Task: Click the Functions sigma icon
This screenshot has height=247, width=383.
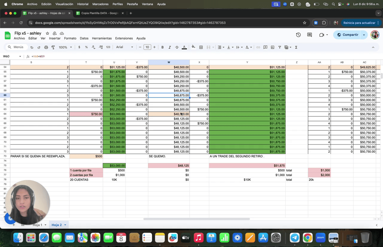Action: pos(296,47)
